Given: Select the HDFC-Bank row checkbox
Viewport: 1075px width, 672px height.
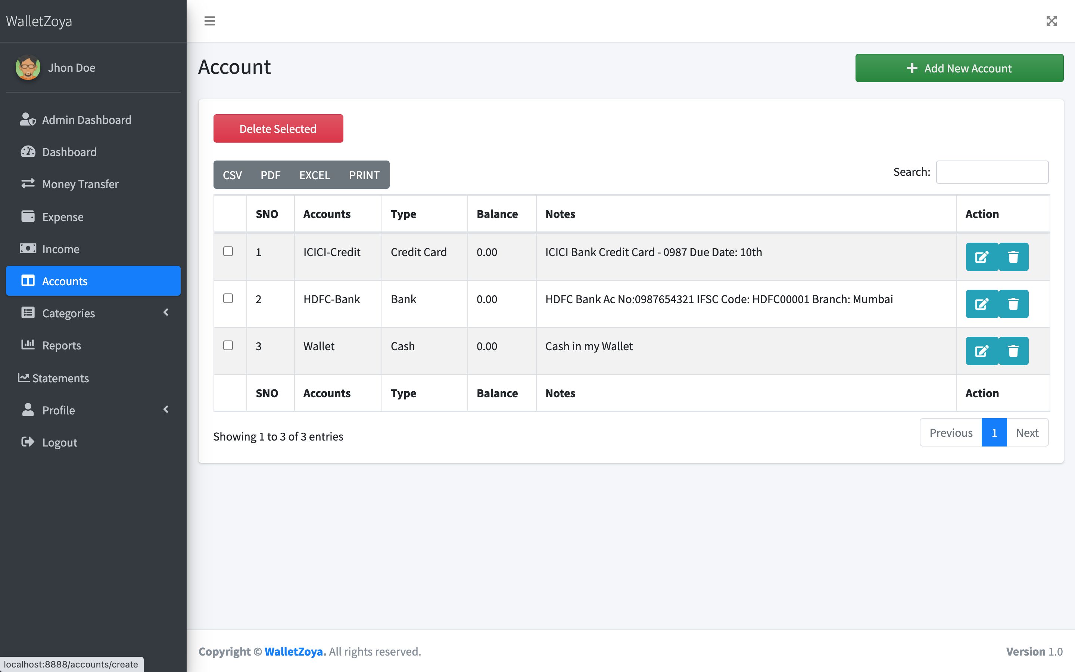Looking at the screenshot, I should click(x=228, y=299).
